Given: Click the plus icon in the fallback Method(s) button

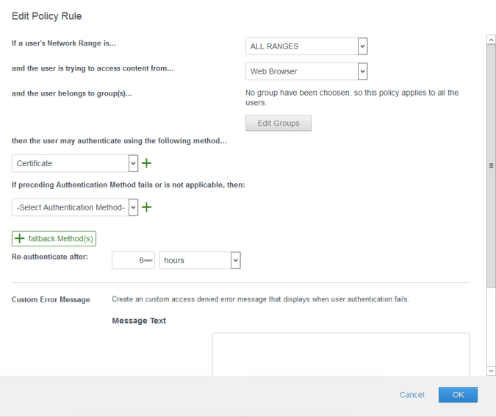Looking at the screenshot, I should pos(20,239).
